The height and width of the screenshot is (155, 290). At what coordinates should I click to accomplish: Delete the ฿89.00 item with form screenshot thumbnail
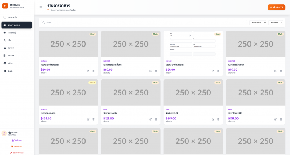(x=218, y=71)
